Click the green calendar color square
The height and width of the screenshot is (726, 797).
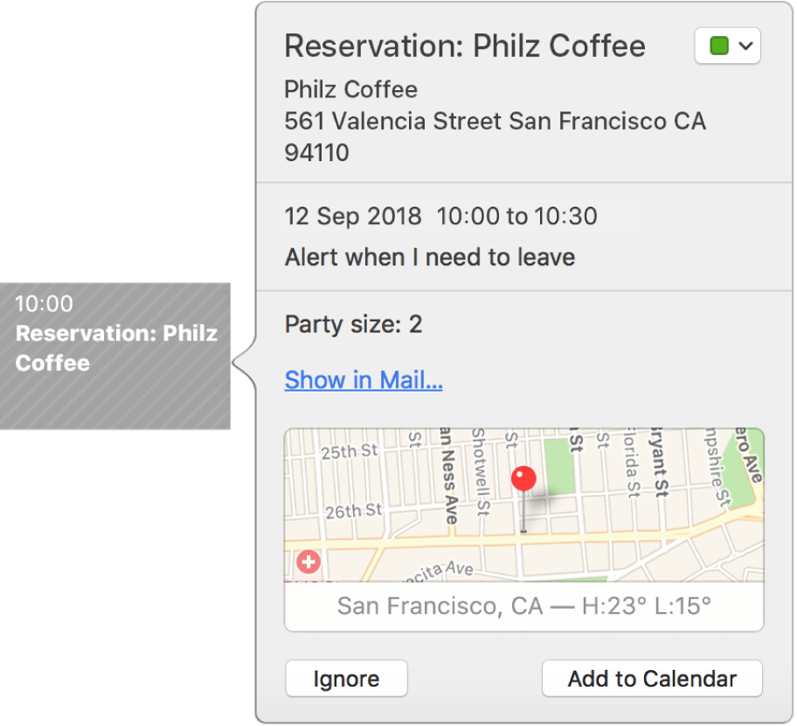720,46
